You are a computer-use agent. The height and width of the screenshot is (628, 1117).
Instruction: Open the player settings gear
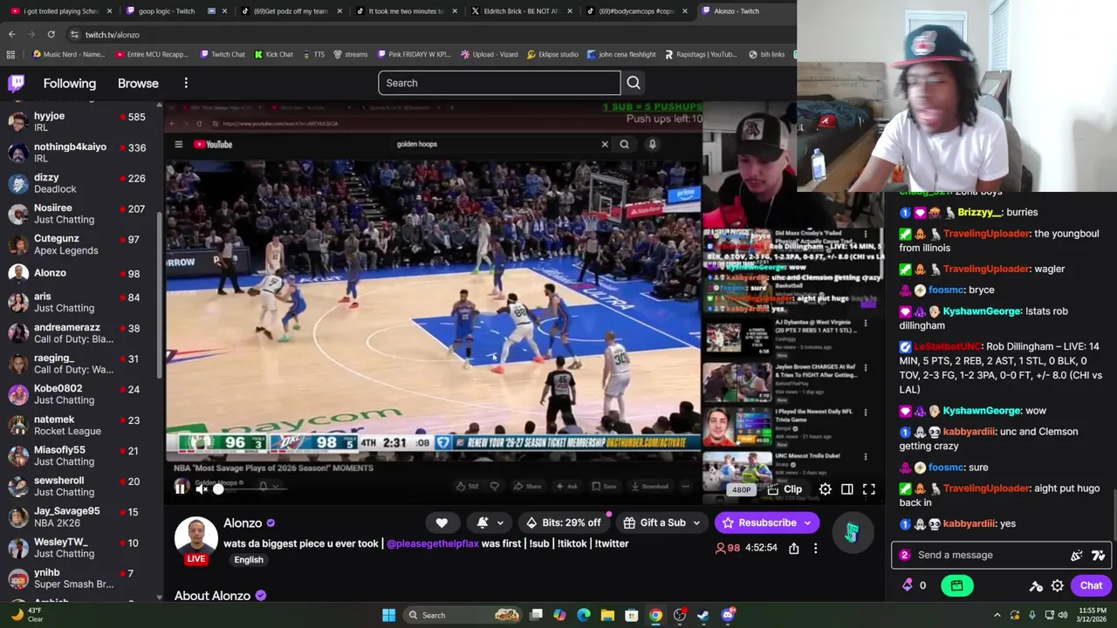click(825, 489)
